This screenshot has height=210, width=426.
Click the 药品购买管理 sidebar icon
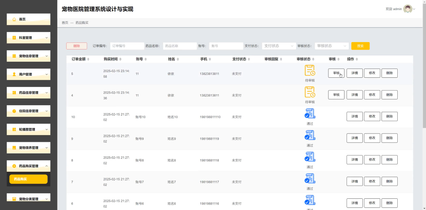[x=15, y=166]
